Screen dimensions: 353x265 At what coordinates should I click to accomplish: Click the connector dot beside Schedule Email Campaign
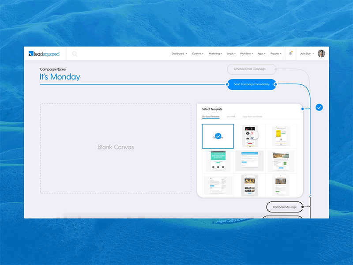pos(275,69)
